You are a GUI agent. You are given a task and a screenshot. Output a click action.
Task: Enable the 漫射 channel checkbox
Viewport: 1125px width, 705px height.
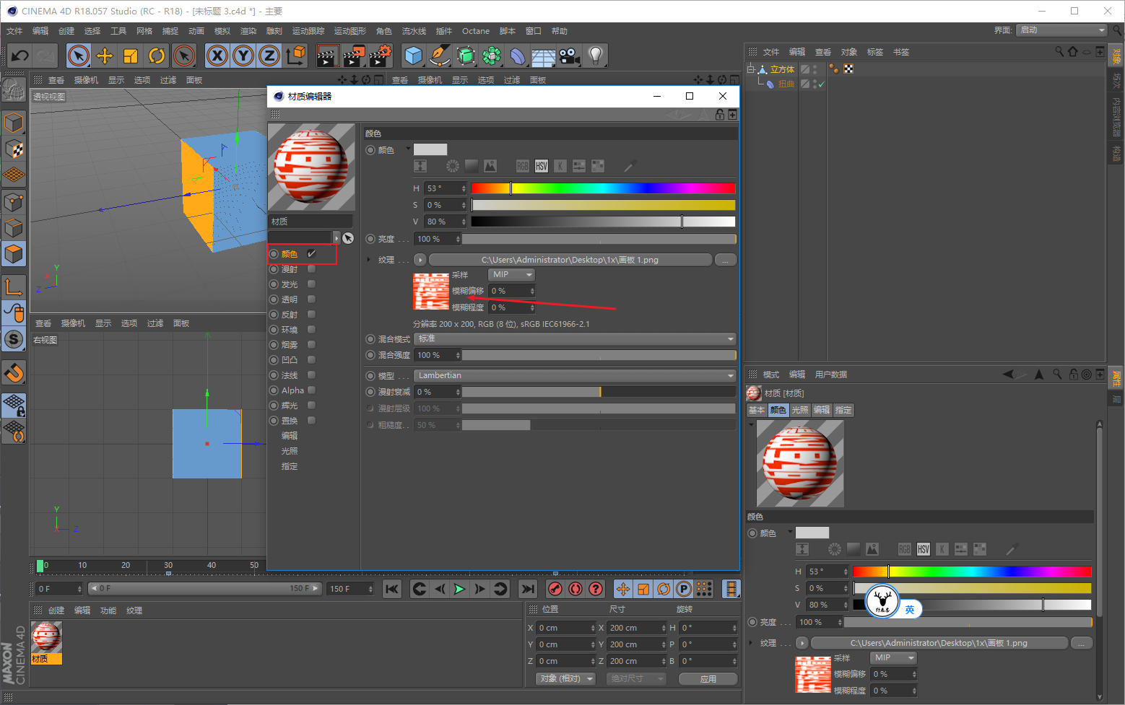pos(311,269)
